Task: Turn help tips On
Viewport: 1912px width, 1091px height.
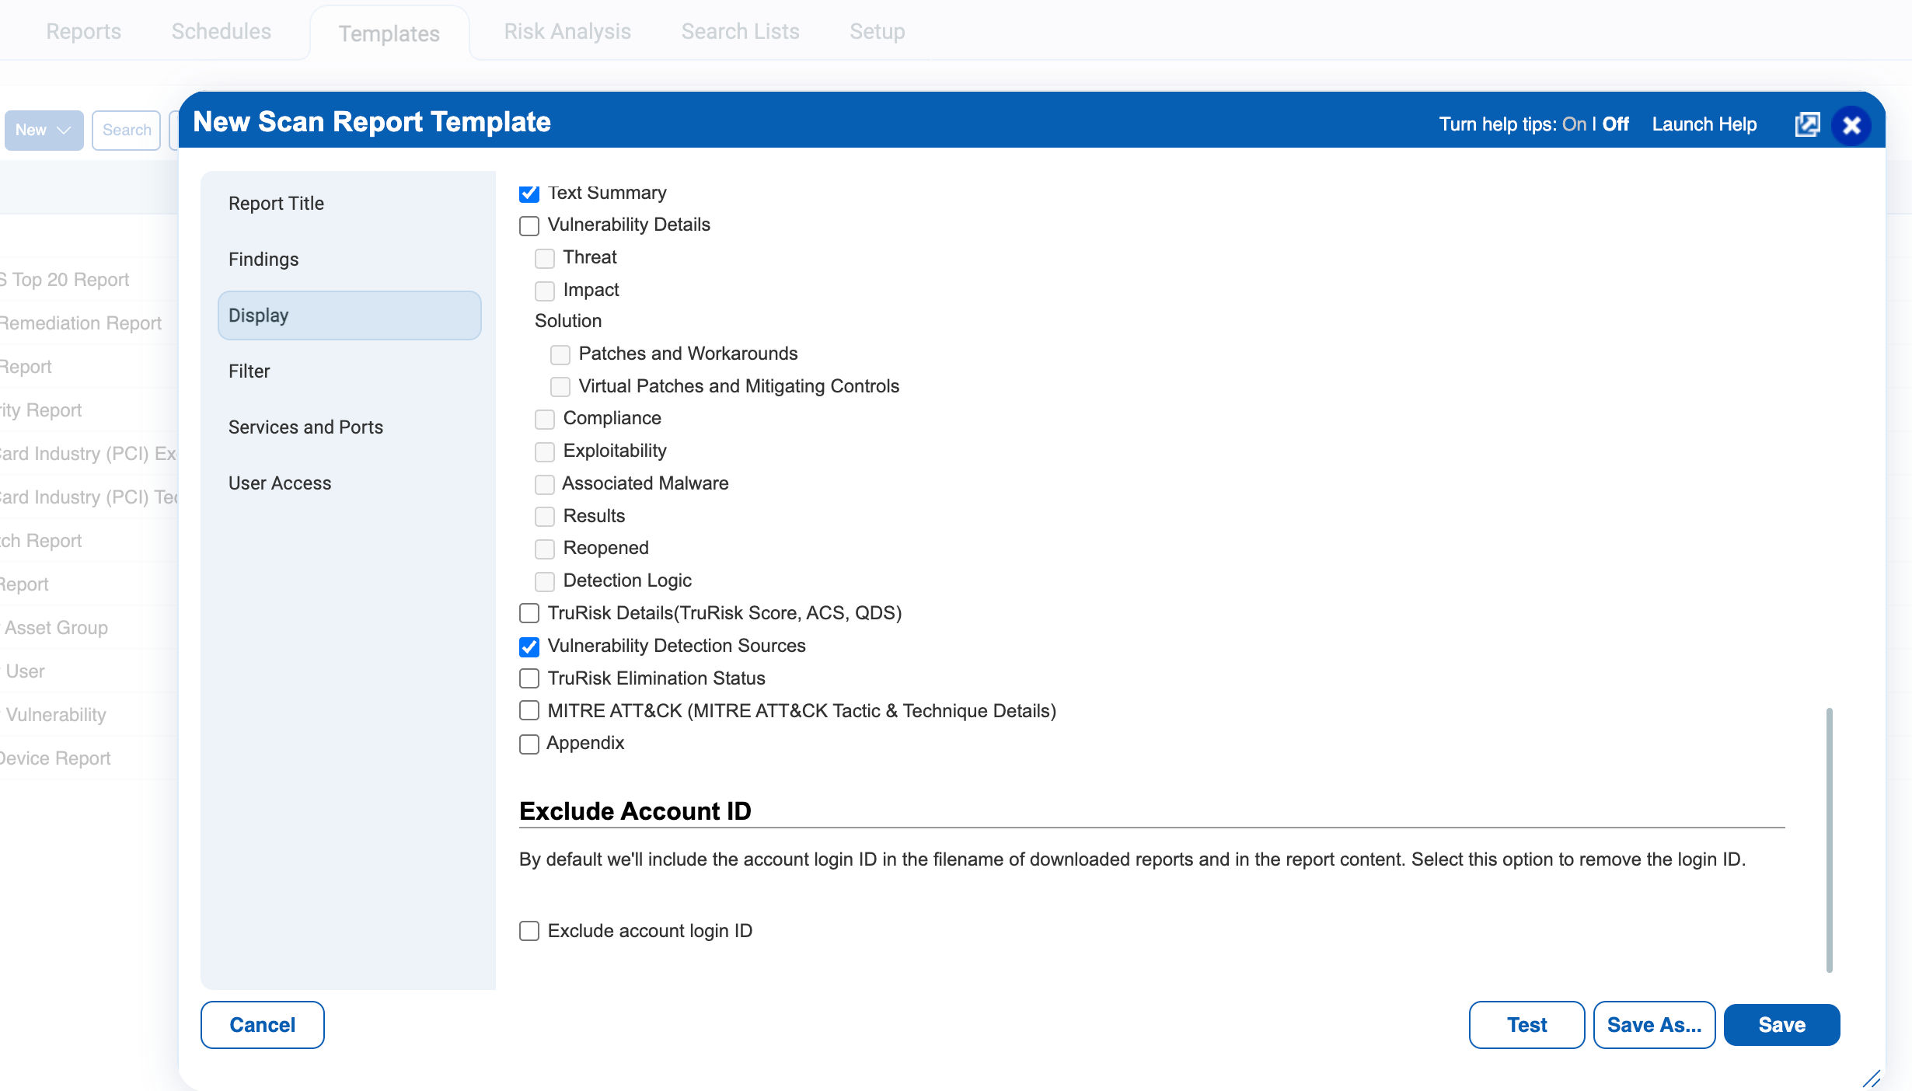Action: [1574, 124]
